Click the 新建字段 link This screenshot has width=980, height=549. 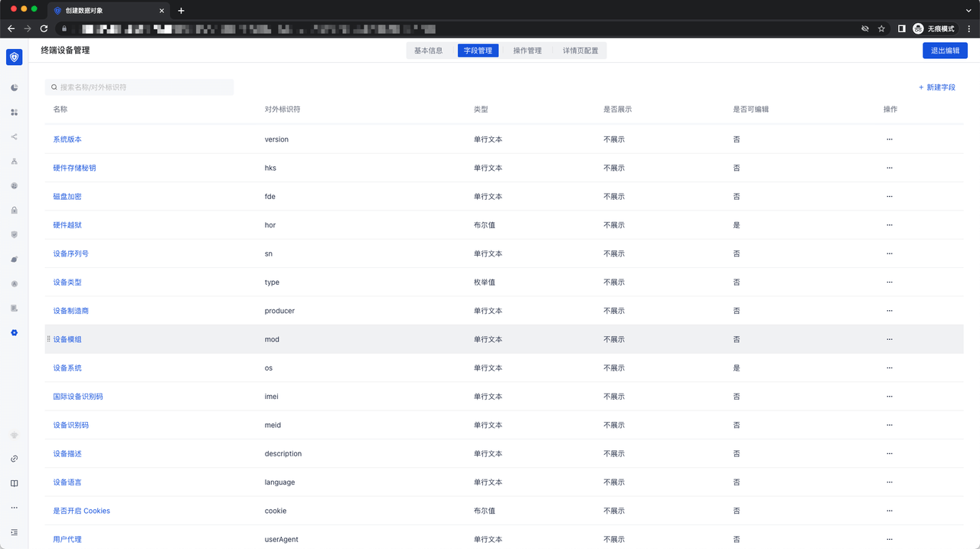(937, 87)
